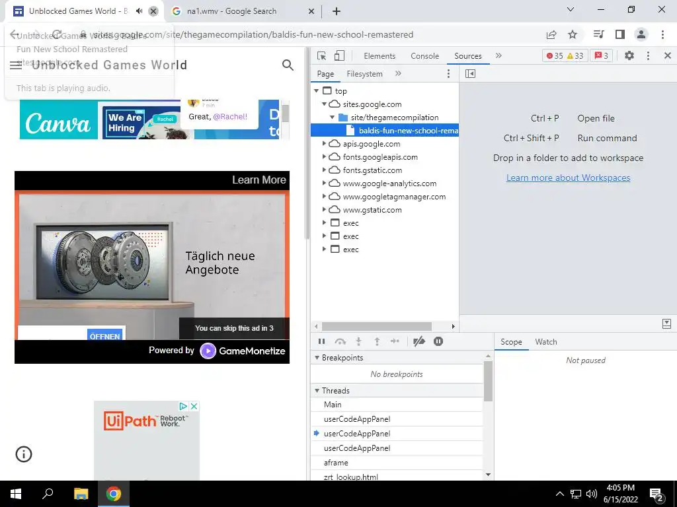Mute the Unblocked Games World tab
Image resolution: width=677 pixels, height=507 pixels.
pyautogui.click(x=139, y=11)
